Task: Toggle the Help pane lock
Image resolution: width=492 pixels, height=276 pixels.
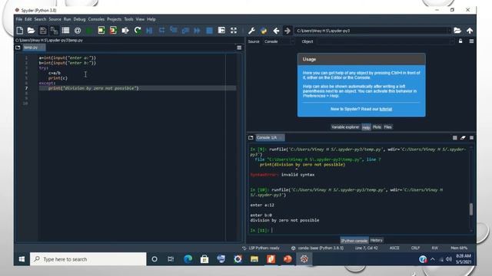Action: click(460, 41)
